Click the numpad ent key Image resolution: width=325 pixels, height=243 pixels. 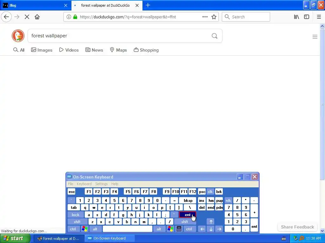click(x=254, y=225)
